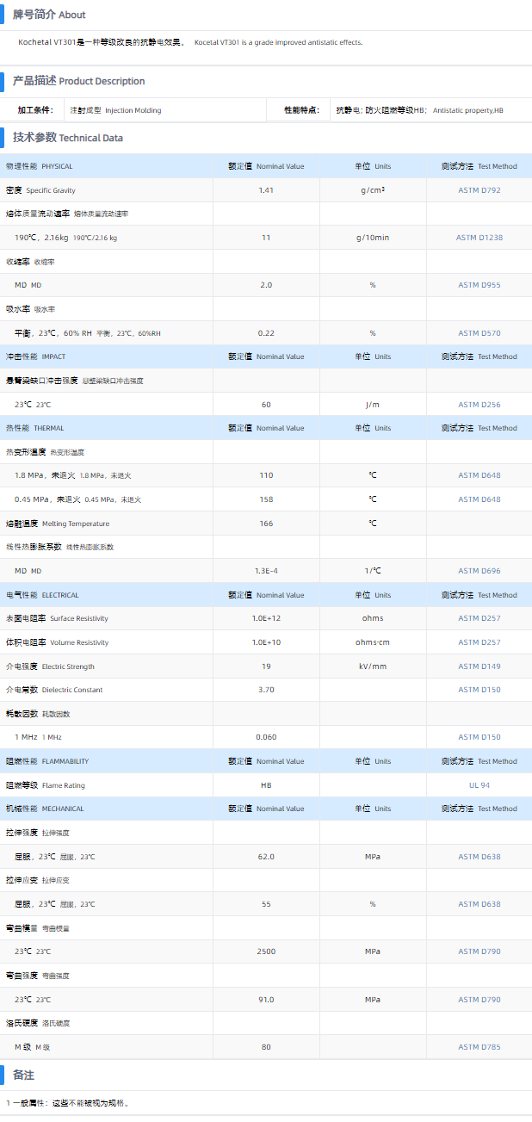Image resolution: width=532 pixels, height=1122 pixels.
Task: Click ASTM D638 link beside 62.0 MPa
Action: [x=479, y=857]
